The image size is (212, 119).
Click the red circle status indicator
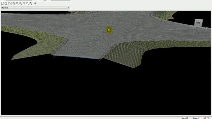coord(205,118)
